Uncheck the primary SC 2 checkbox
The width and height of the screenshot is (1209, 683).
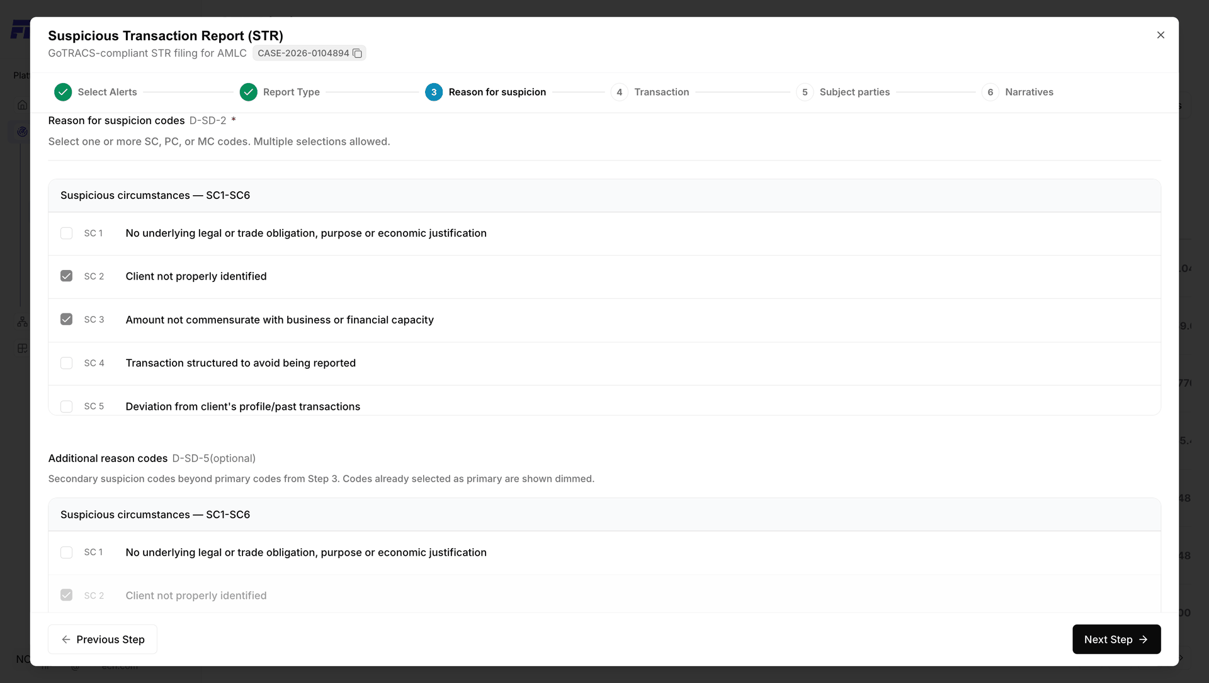(66, 276)
